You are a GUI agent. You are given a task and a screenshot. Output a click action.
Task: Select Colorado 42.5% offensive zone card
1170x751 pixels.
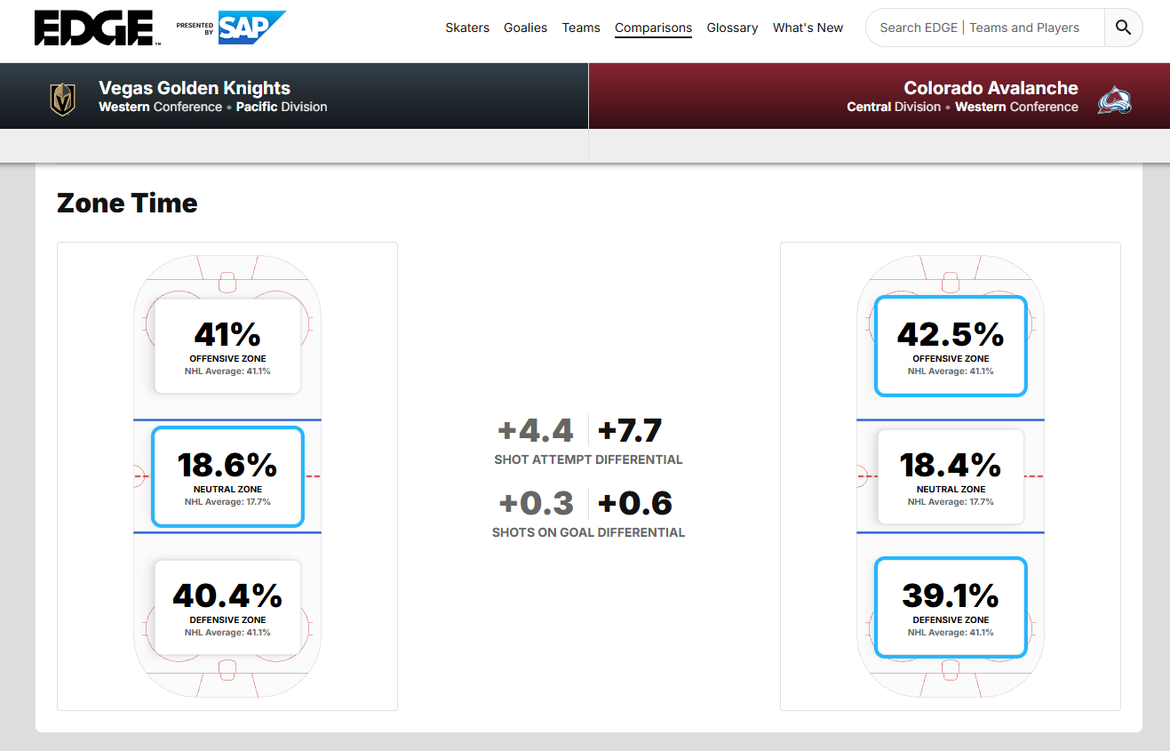951,346
